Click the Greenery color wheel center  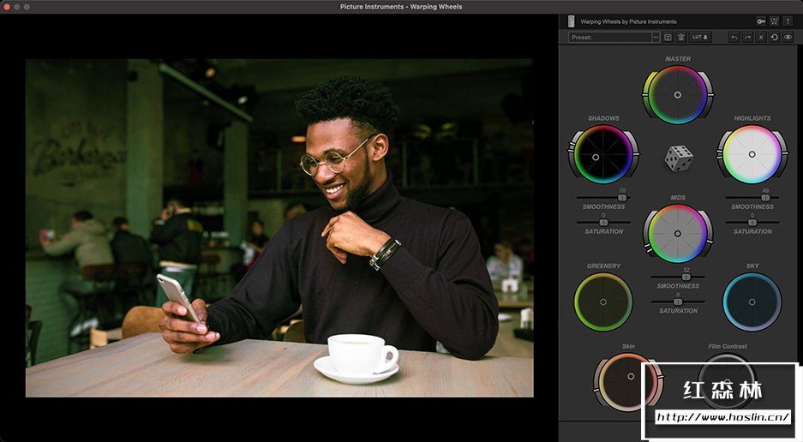tap(603, 302)
